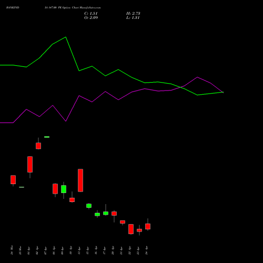Click the 16 Apr date label

96,250
